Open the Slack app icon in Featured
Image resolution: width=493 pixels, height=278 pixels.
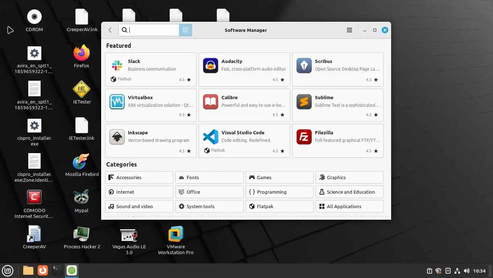click(117, 66)
